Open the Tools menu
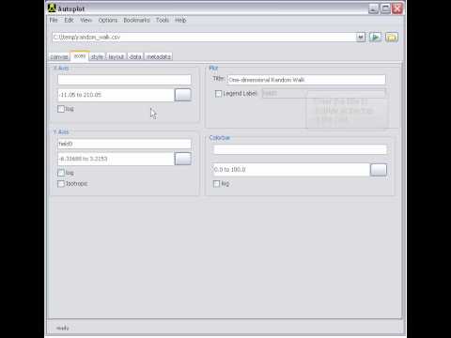The width and height of the screenshot is (451, 338). tap(163, 20)
